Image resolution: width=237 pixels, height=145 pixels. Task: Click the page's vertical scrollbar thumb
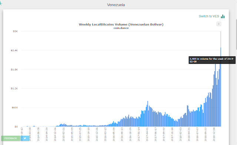pyautogui.click(x=236, y=34)
